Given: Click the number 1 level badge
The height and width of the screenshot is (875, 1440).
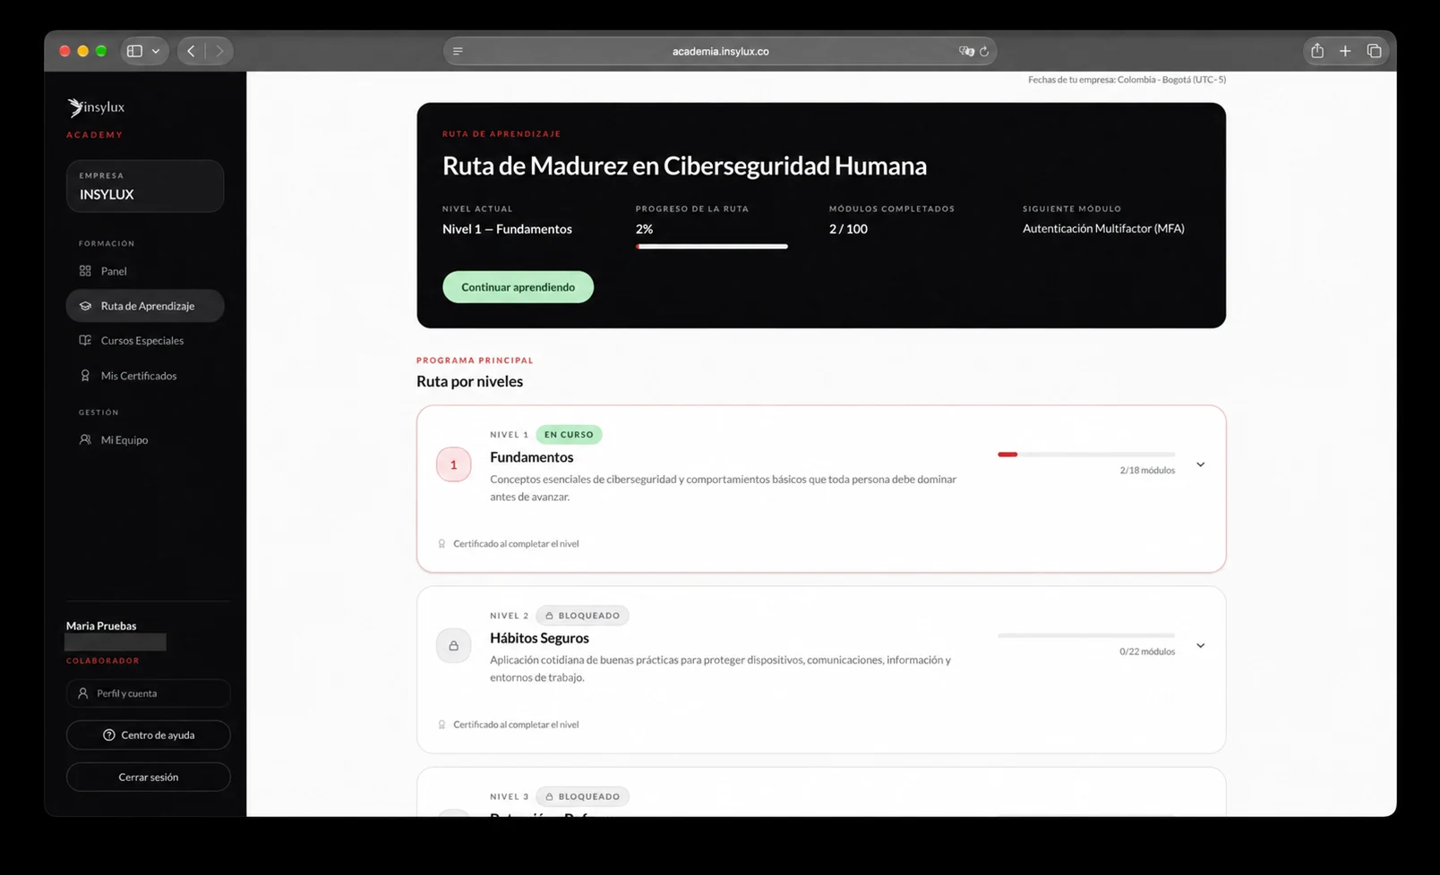Looking at the screenshot, I should (x=453, y=464).
